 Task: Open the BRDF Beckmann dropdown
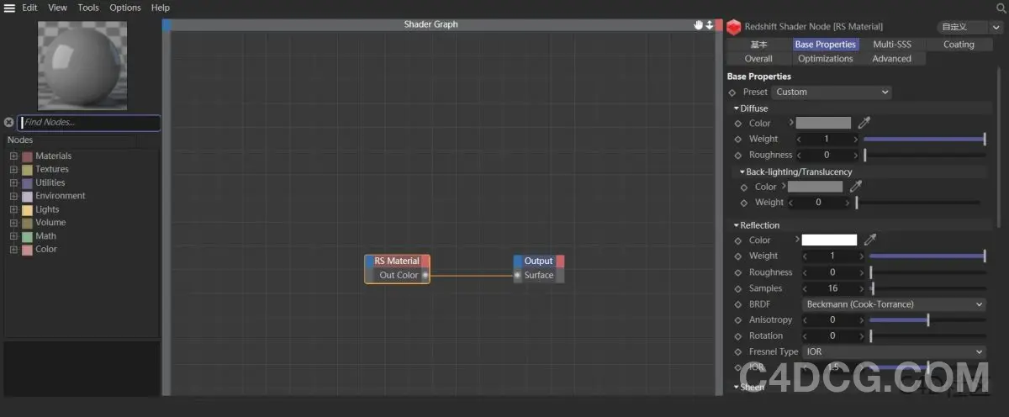tap(894, 304)
